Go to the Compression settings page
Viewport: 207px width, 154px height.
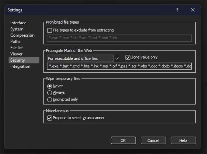click(x=22, y=35)
